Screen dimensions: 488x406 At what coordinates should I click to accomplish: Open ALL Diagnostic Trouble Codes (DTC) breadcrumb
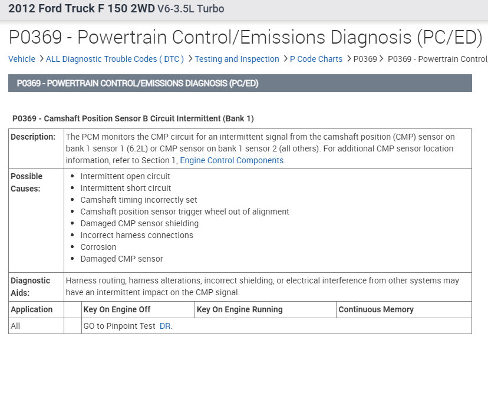(115, 59)
